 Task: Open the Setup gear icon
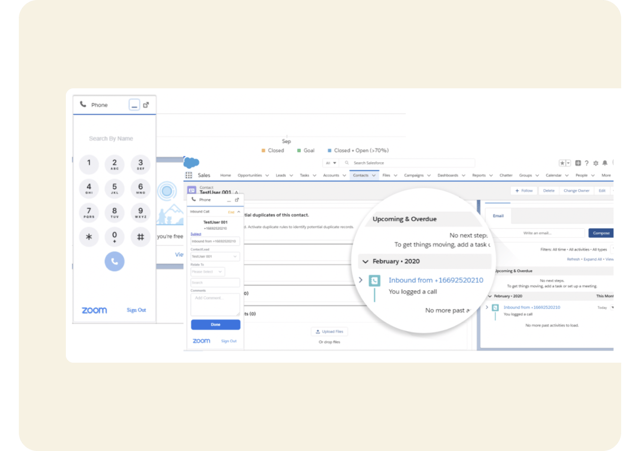596,163
